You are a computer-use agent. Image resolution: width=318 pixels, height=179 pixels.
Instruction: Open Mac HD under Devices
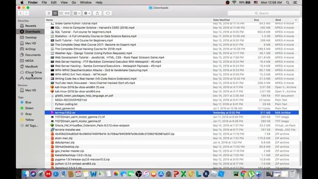[30, 90]
